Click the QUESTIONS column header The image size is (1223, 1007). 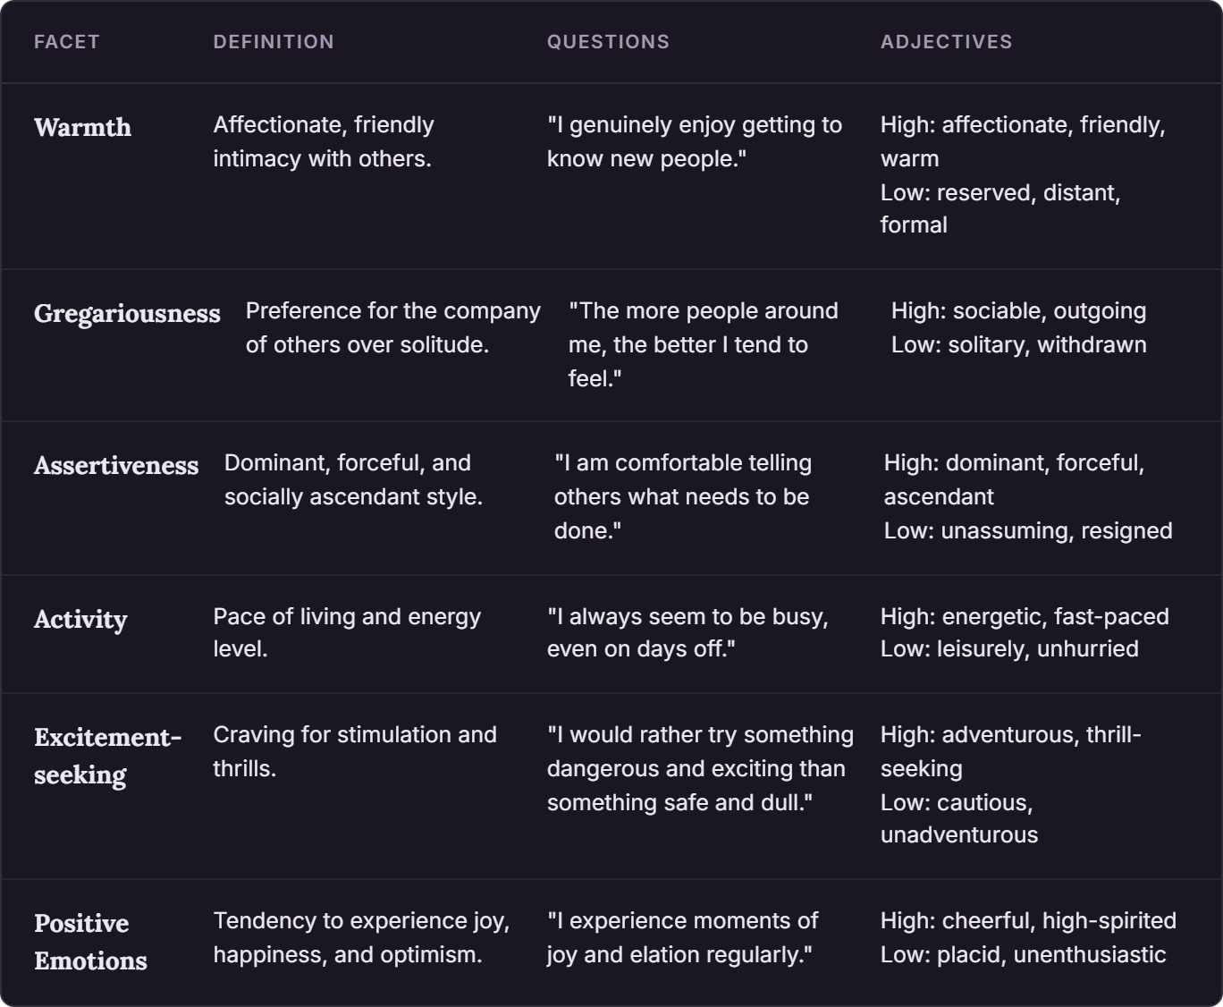(x=608, y=42)
